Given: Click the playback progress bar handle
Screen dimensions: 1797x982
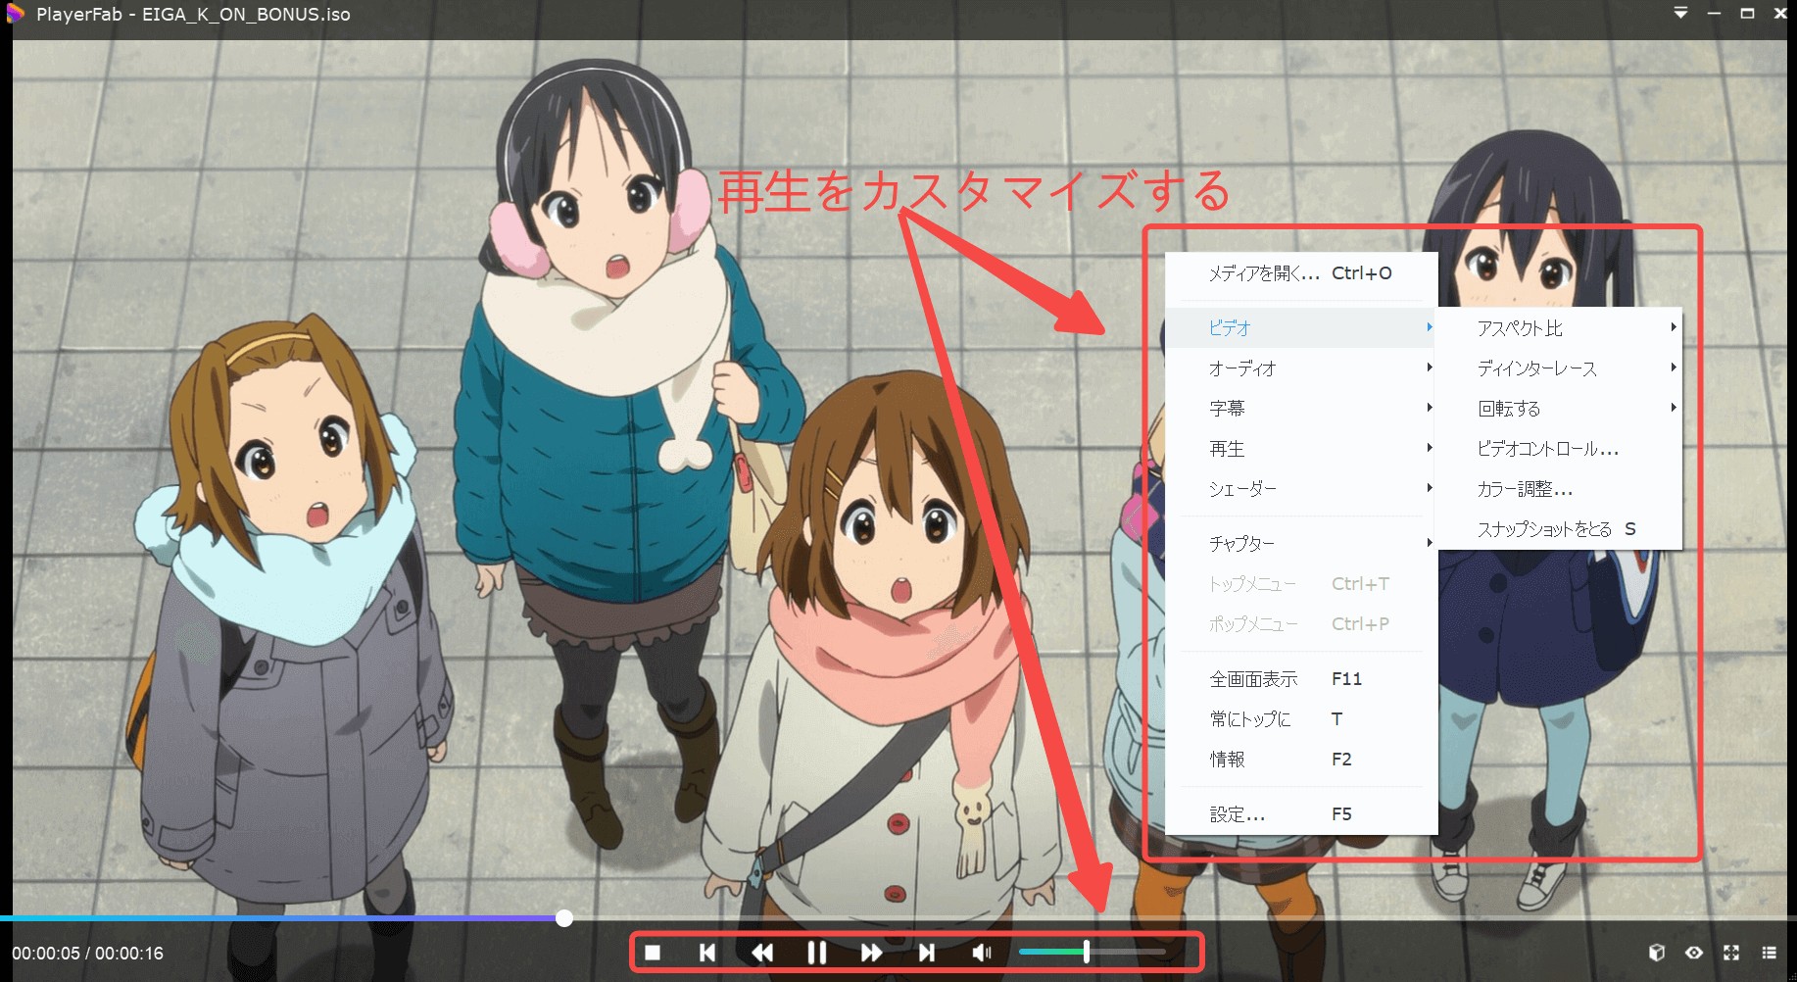Looking at the screenshot, I should tap(564, 918).
